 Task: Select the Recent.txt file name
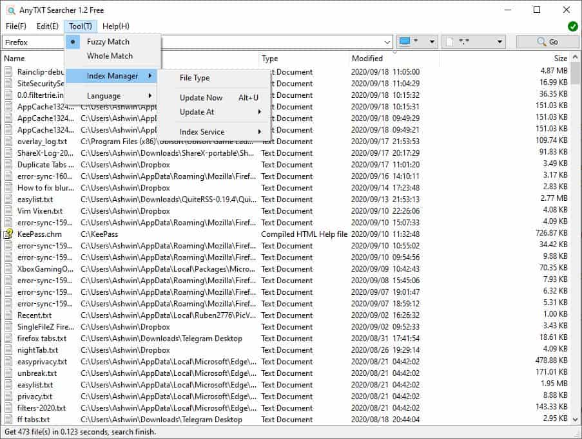[x=35, y=315]
